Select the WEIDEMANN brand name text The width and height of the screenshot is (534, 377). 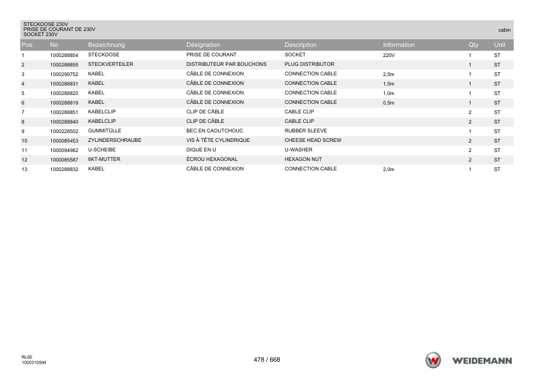pyautogui.click(x=482, y=361)
